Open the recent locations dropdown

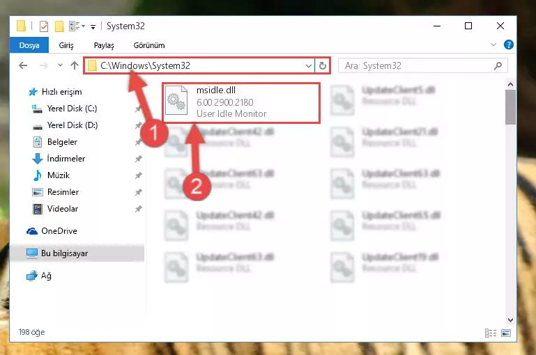[60, 65]
